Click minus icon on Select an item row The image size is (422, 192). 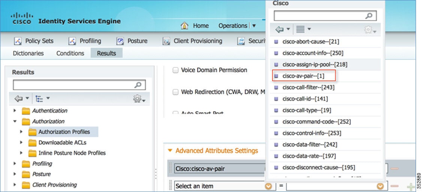pos(394,186)
